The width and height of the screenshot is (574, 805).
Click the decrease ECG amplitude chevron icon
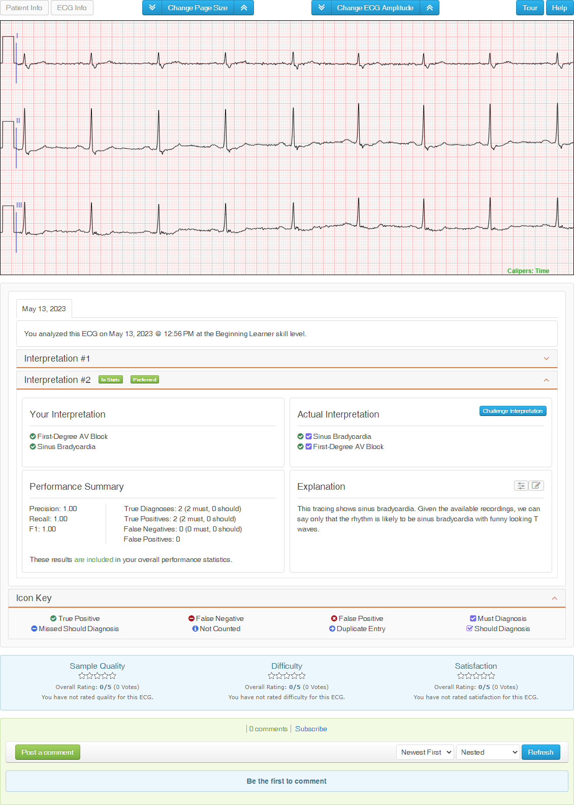point(321,8)
